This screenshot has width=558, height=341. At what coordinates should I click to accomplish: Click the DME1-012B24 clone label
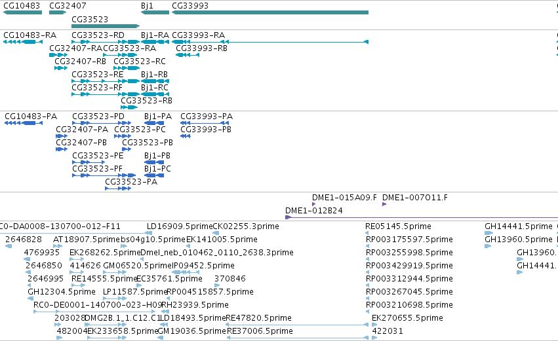coord(314,211)
